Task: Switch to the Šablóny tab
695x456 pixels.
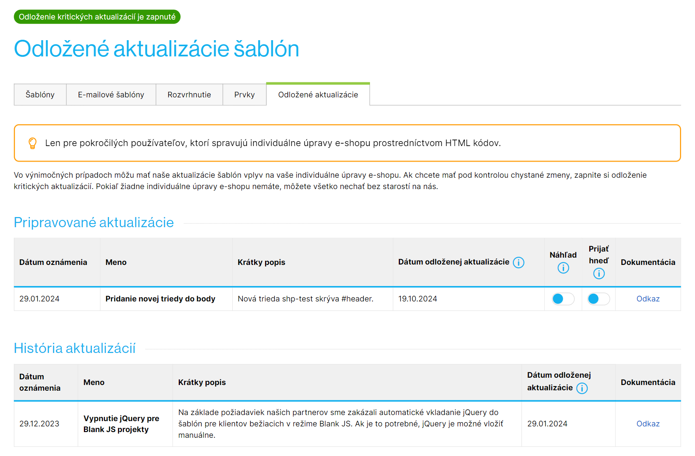Action: [40, 95]
